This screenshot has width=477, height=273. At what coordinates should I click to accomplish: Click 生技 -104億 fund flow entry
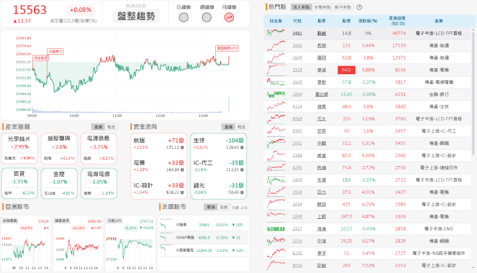click(x=219, y=143)
